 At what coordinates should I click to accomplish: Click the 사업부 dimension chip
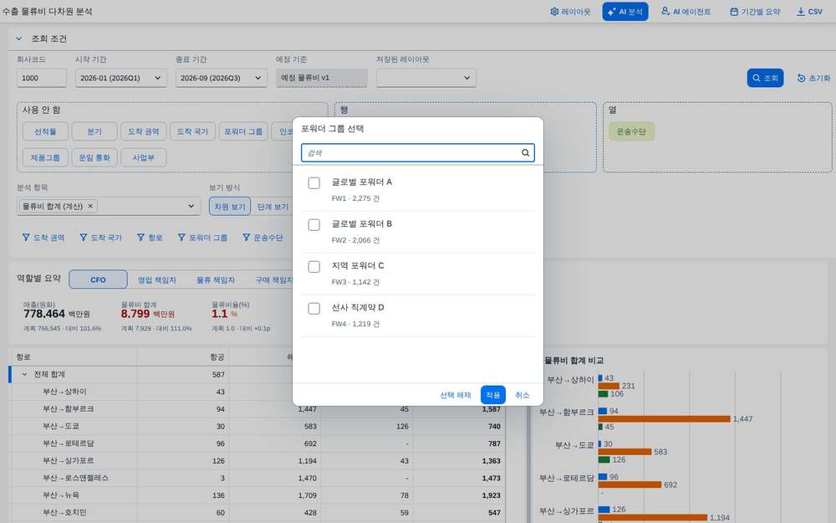tap(144, 157)
